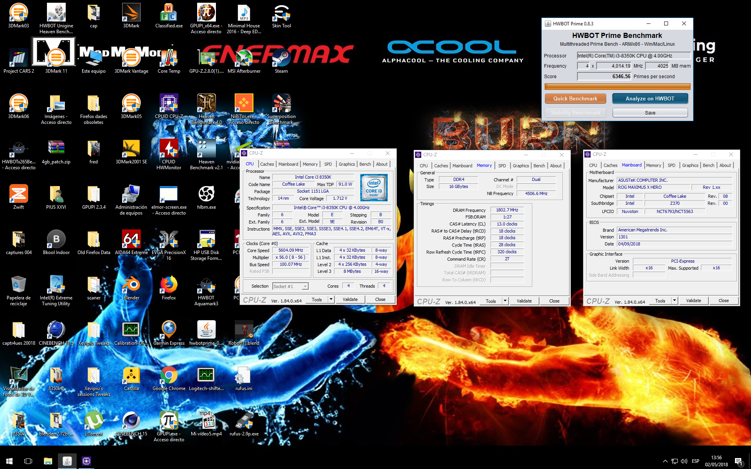Viewport: 751px width, 469px height.
Task: Open Steam desktop icon
Action: click(281, 61)
